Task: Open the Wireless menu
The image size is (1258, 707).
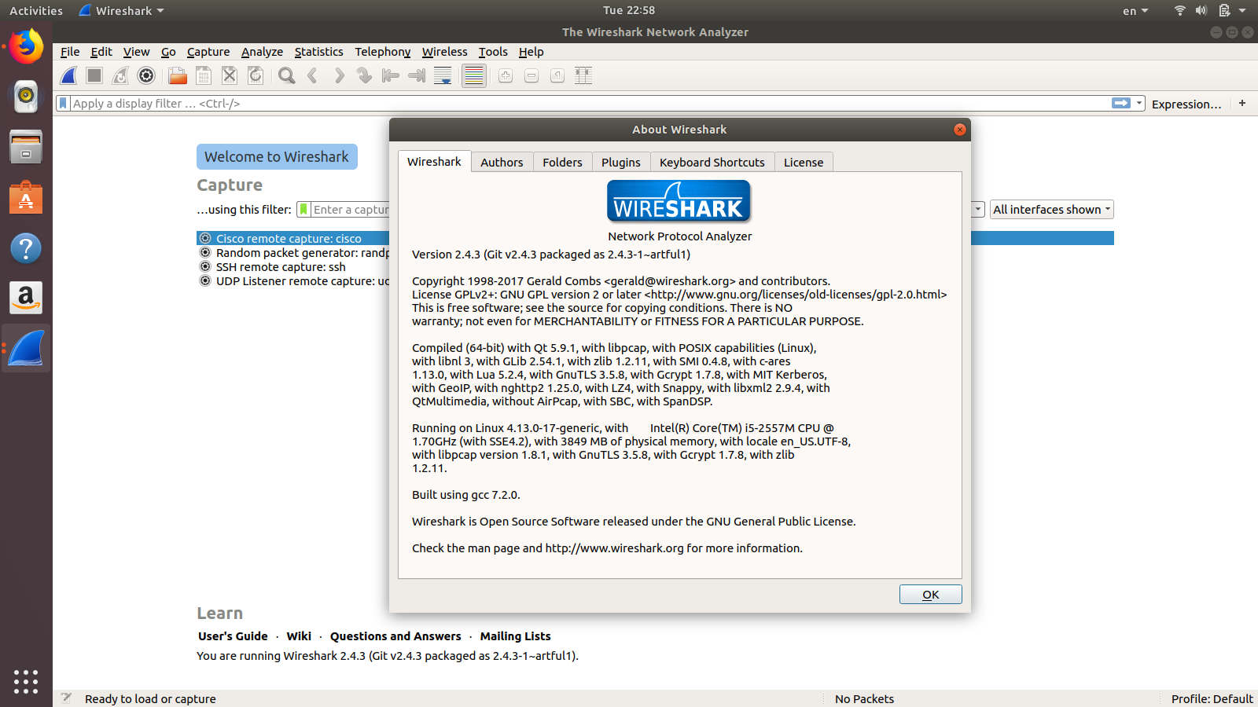Action: pyautogui.click(x=444, y=52)
